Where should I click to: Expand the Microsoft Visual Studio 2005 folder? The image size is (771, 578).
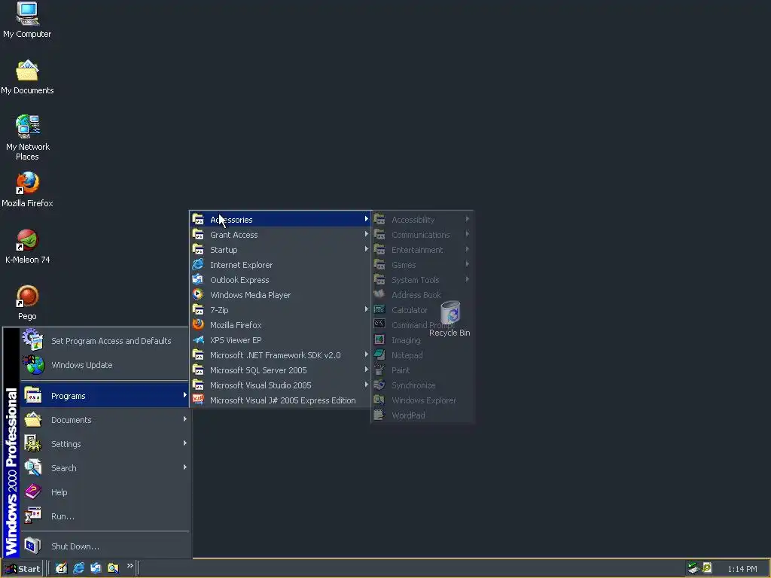(x=280, y=385)
